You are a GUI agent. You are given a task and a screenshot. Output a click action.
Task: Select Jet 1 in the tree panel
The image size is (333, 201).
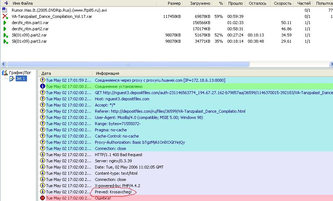[21, 78]
